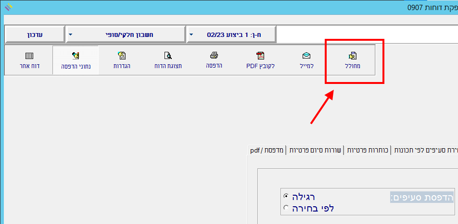
Task: Go to the כותרות פרטיות tab
Action: tap(368, 150)
